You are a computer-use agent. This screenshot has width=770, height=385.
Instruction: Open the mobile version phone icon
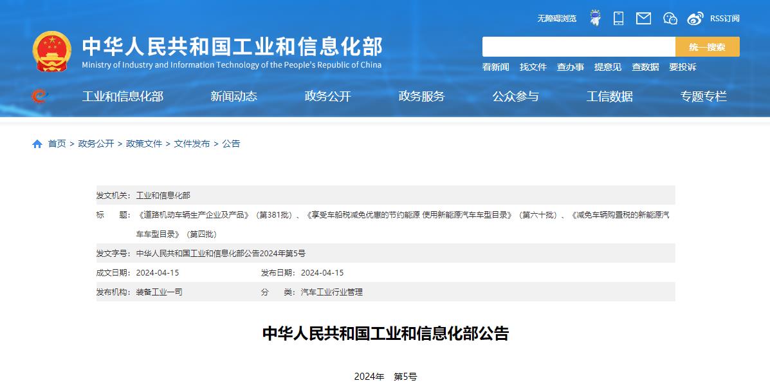[618, 18]
